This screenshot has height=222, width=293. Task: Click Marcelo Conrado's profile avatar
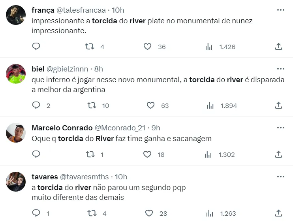point(16,133)
